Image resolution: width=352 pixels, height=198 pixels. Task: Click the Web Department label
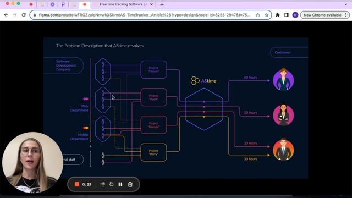(79, 108)
